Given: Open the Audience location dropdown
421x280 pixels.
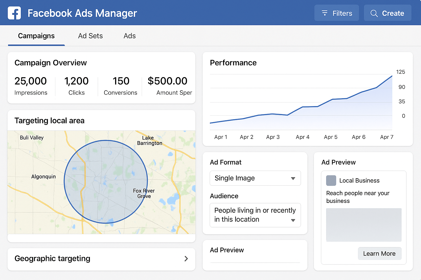Looking at the screenshot, I should coord(255,215).
